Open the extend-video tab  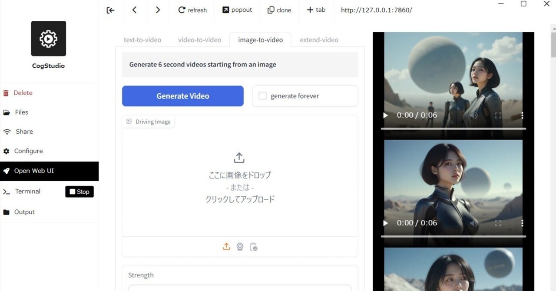coord(319,40)
